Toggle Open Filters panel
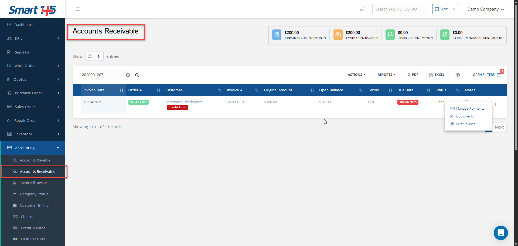The width and height of the screenshot is (518, 246). point(486,75)
